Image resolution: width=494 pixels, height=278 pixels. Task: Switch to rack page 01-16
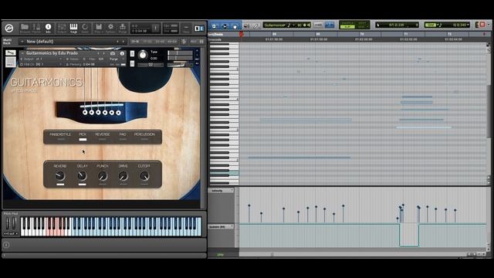[x=135, y=41]
